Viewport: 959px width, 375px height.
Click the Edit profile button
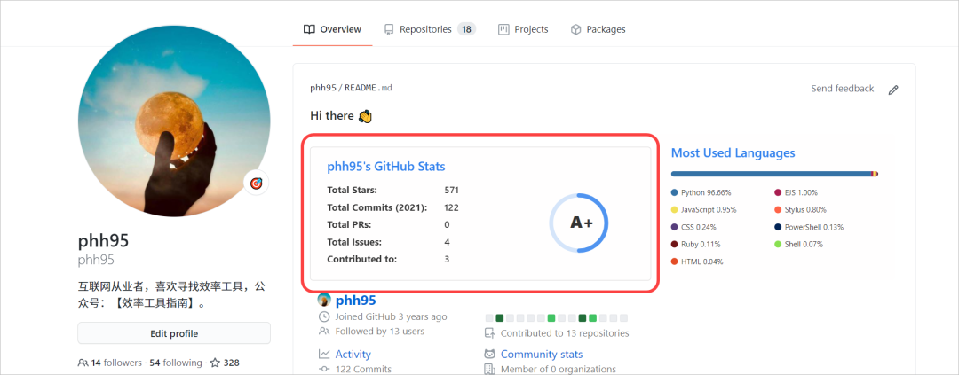[x=174, y=333]
